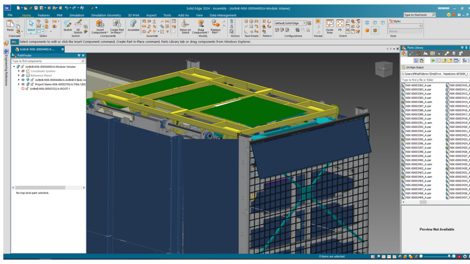Click the Type to find components field
The width and height of the screenshot is (470, 264).
45,61
